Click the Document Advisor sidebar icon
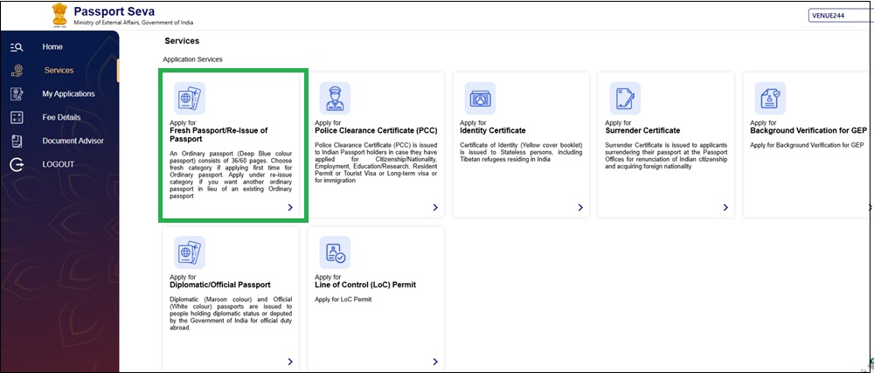The image size is (874, 373). click(x=17, y=141)
